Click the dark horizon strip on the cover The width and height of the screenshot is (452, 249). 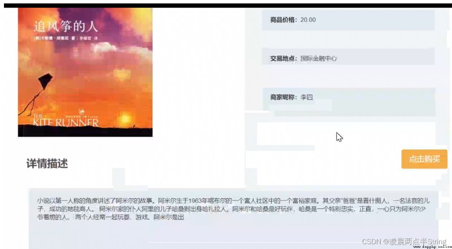(85, 131)
